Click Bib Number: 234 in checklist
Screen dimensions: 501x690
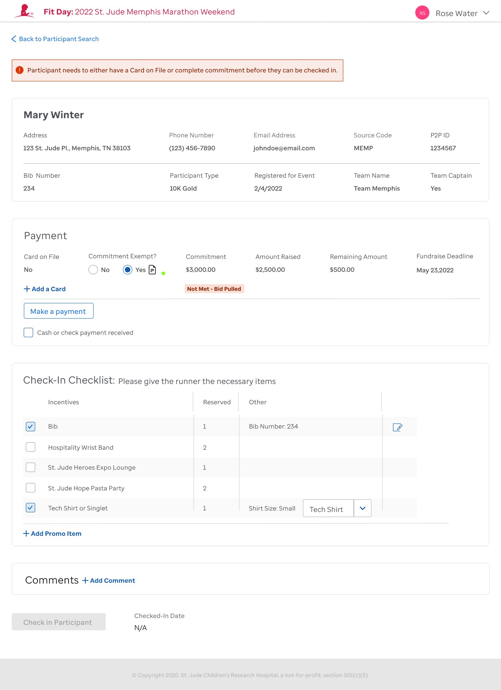click(x=274, y=426)
